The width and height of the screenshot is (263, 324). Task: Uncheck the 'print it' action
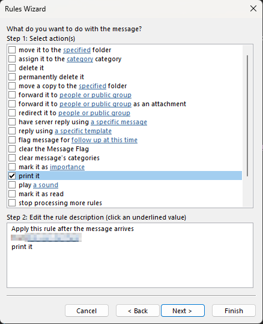coord(12,176)
